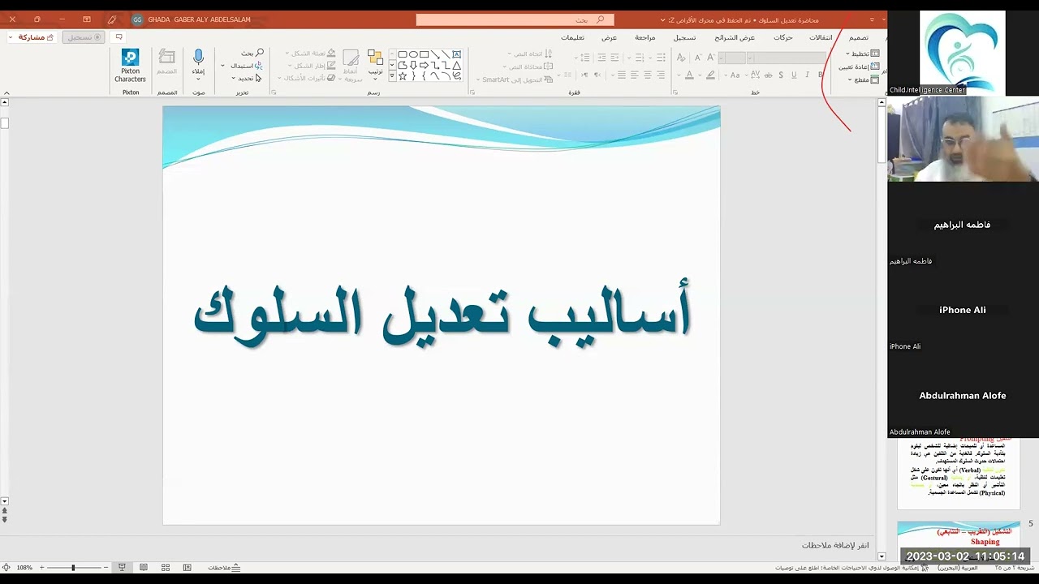The width and height of the screenshot is (1039, 584).
Task: Click the pen/draw icon in title bar
Action: click(x=112, y=19)
